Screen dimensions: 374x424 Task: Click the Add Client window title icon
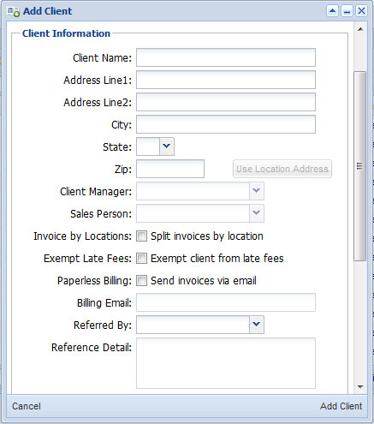click(14, 11)
